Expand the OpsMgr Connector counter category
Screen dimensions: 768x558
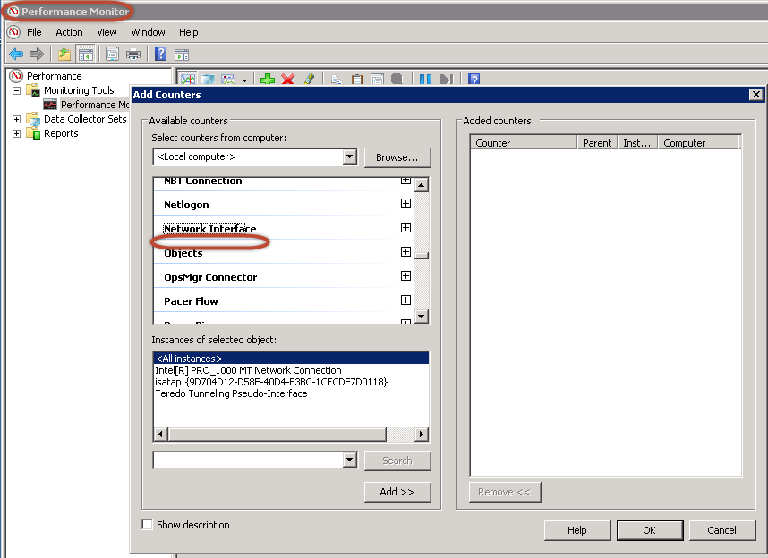pyautogui.click(x=405, y=276)
